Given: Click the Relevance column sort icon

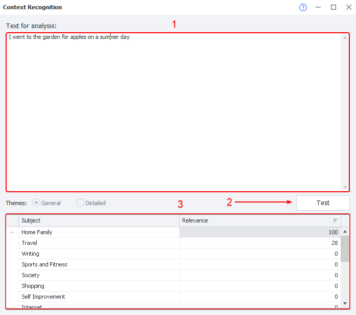Looking at the screenshot, I should coord(336,220).
